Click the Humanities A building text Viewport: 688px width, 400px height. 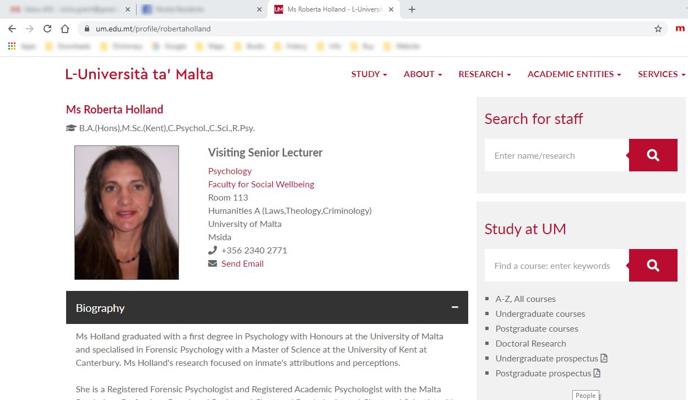click(290, 210)
